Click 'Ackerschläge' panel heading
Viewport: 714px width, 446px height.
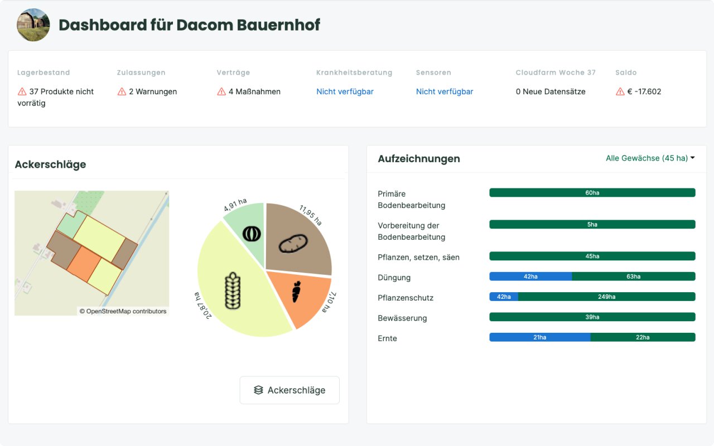point(51,164)
